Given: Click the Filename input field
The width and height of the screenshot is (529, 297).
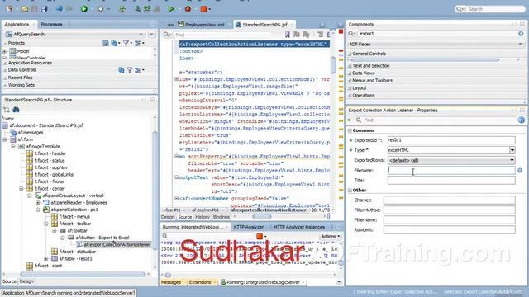Looking at the screenshot, I should (x=451, y=171).
